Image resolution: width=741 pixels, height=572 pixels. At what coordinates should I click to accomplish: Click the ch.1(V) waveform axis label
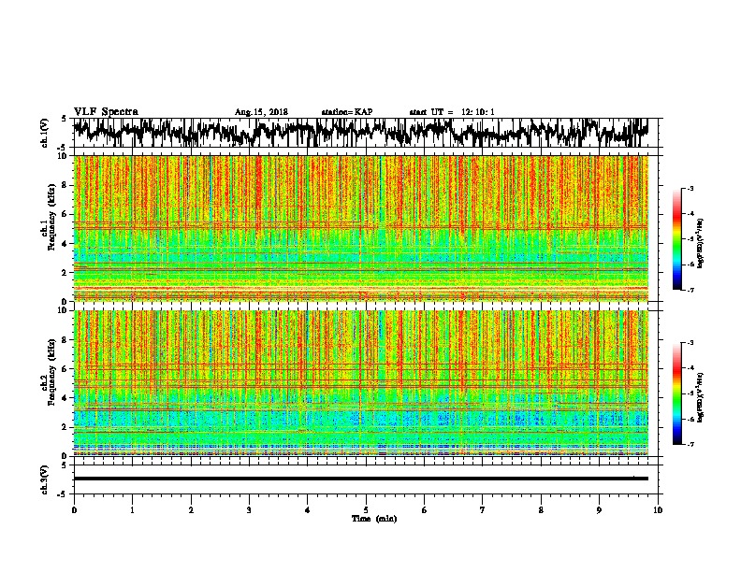pyautogui.click(x=45, y=133)
